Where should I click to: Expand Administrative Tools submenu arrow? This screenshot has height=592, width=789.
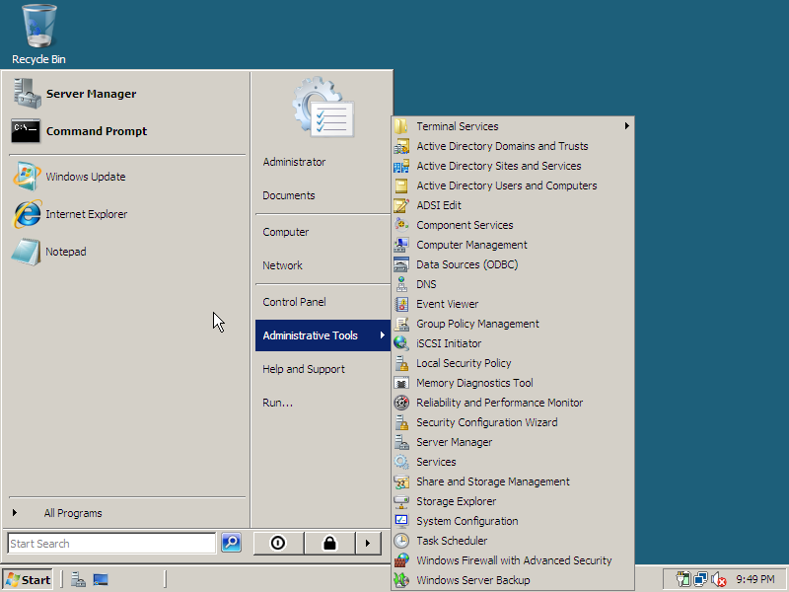pos(383,335)
